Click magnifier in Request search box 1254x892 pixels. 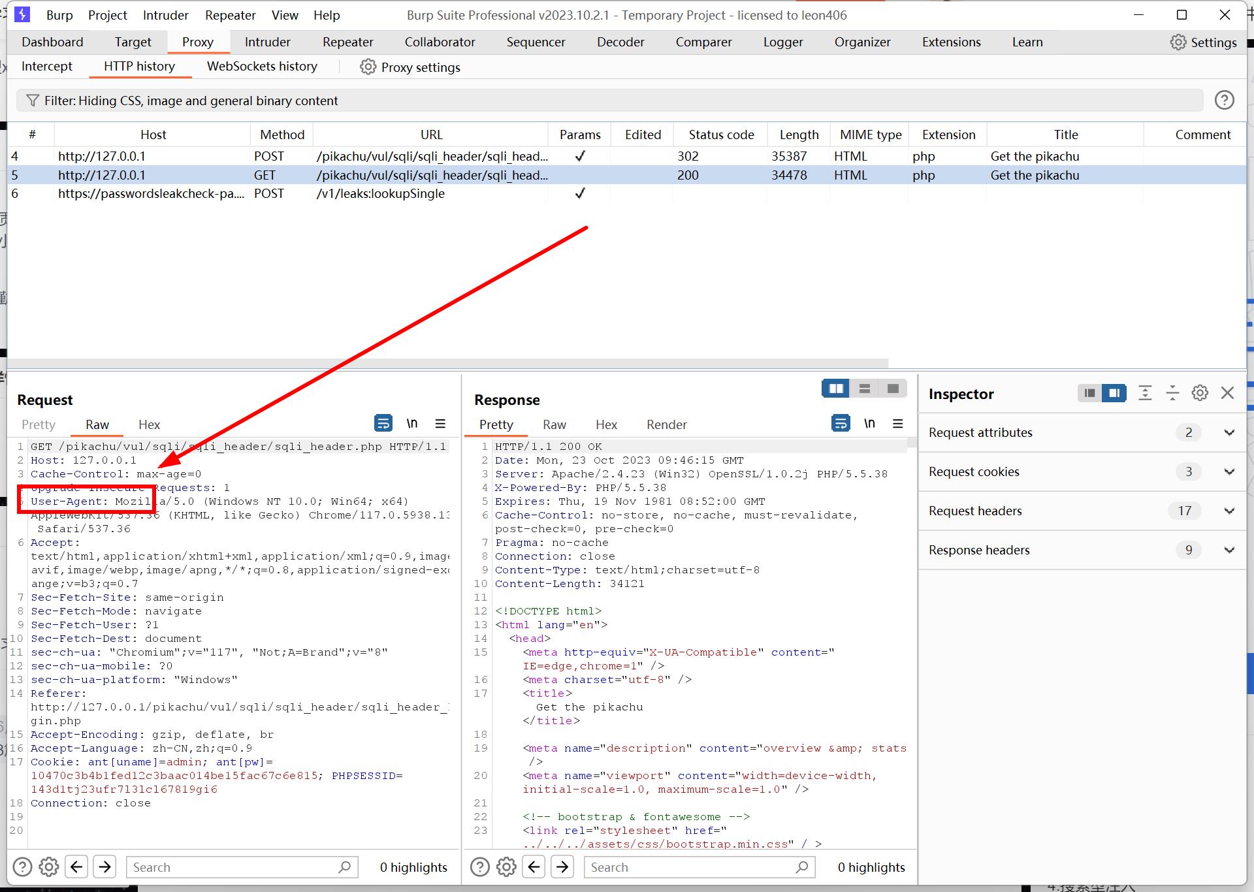(x=345, y=867)
